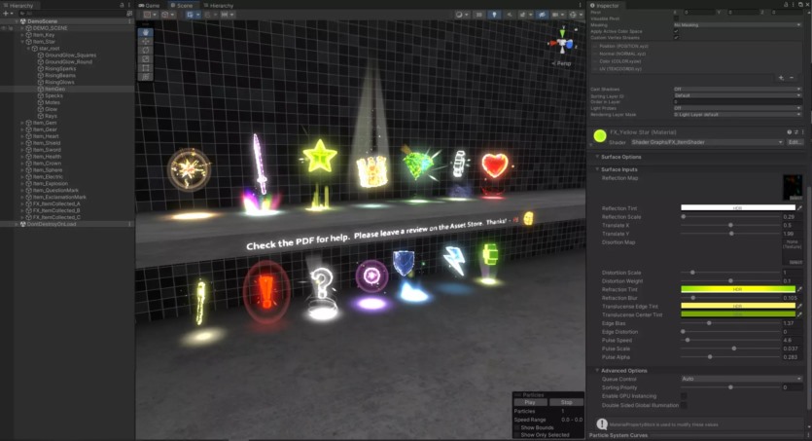Click the Refraction Tint color swatch
812x441 pixels.
click(738, 290)
